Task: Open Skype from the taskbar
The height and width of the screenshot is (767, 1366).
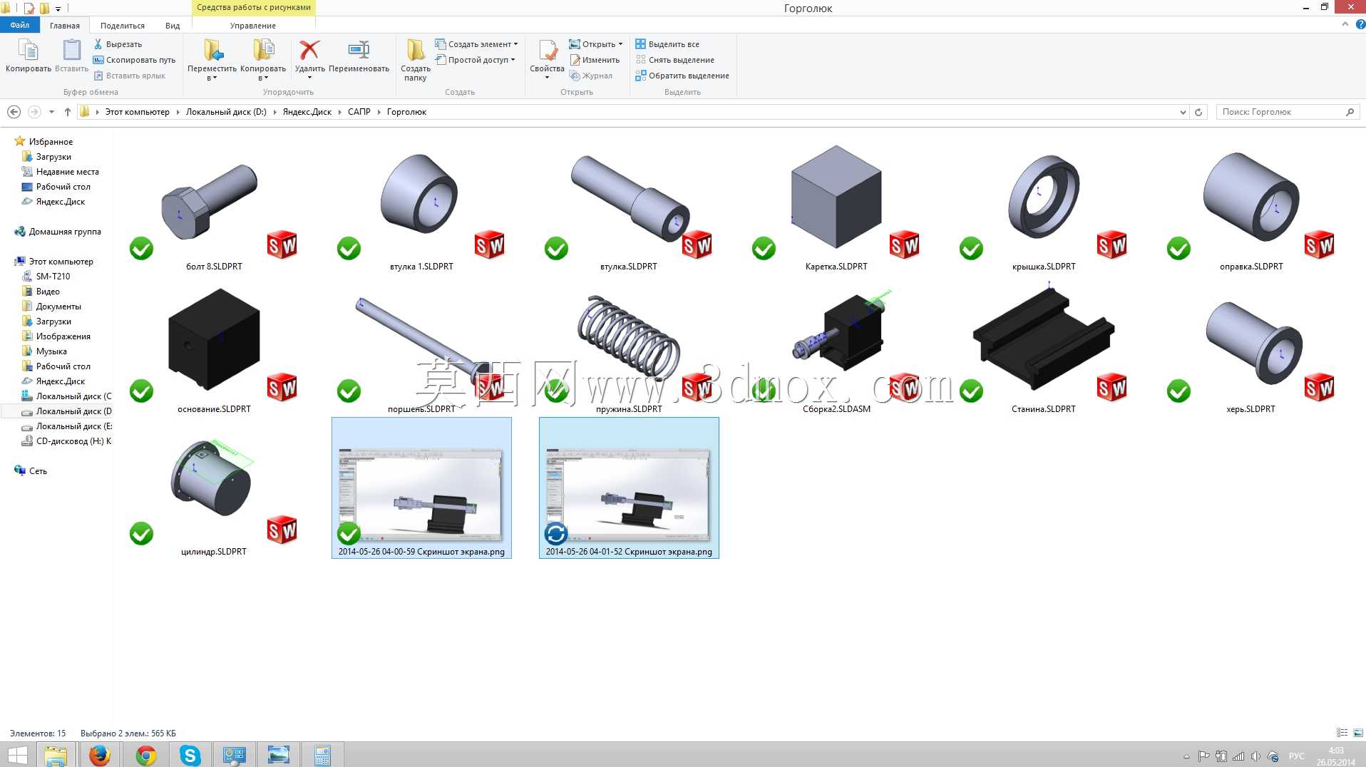Action: pyautogui.click(x=190, y=755)
